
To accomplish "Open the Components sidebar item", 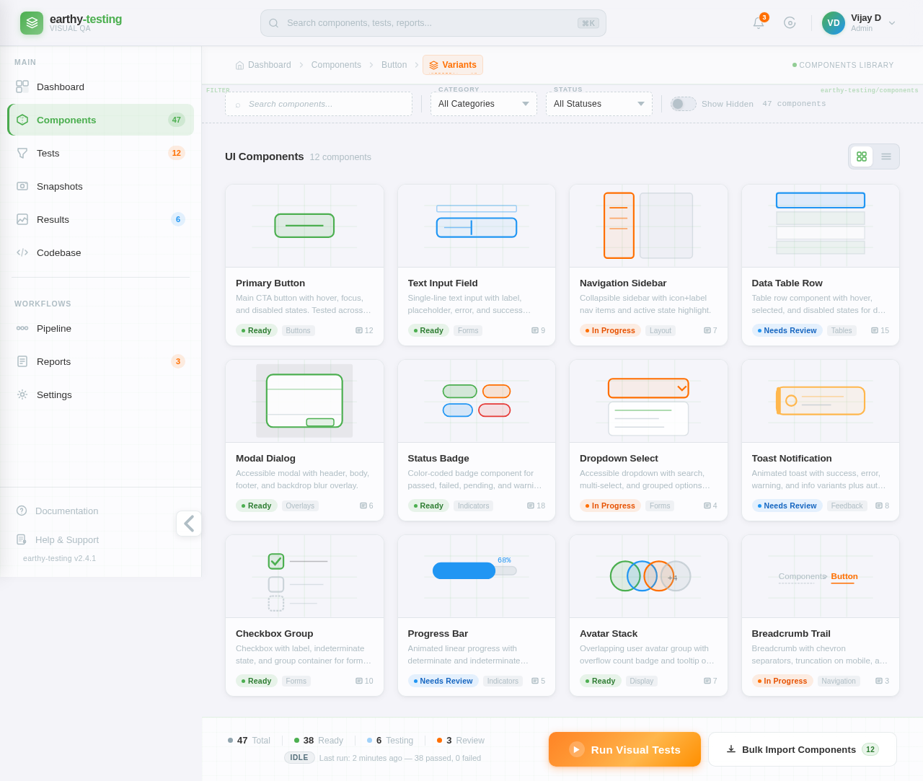I will 101,120.
